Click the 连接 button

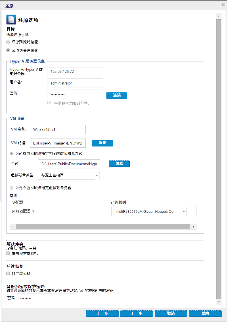click(117, 96)
